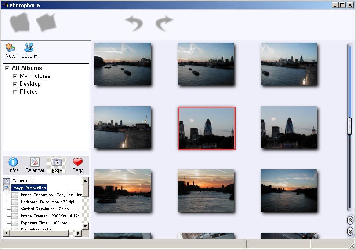Click the Image Orientation property text
The width and height of the screenshot is (356, 250).
(x=51, y=195)
